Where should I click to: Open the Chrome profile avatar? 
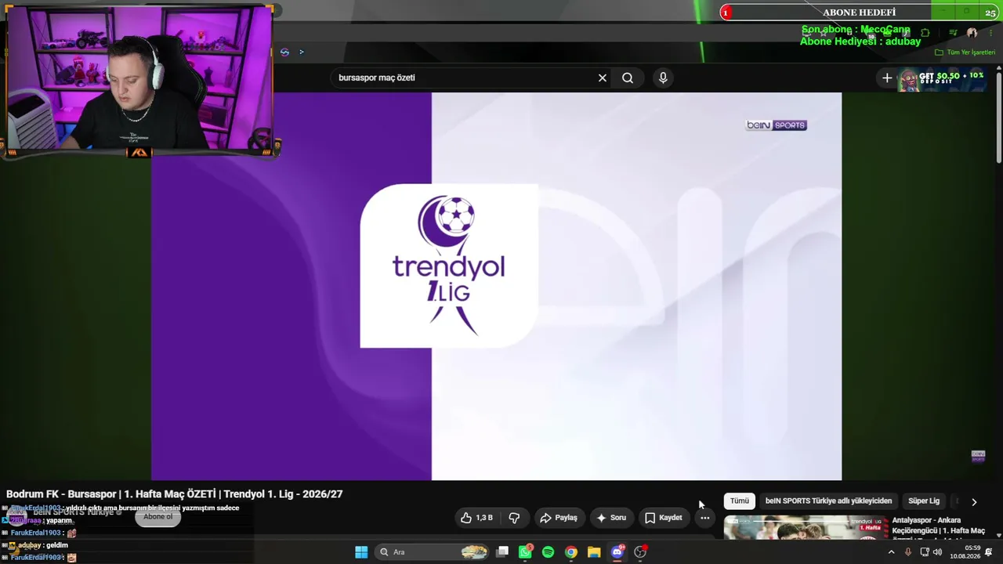point(972,33)
